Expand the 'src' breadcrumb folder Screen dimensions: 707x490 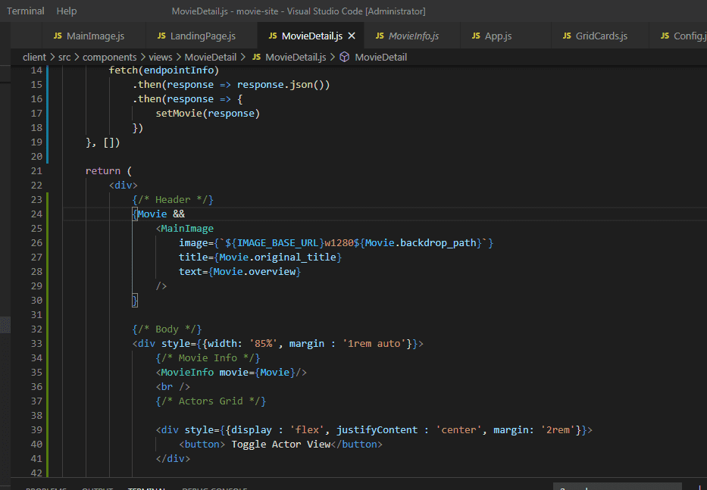point(64,57)
